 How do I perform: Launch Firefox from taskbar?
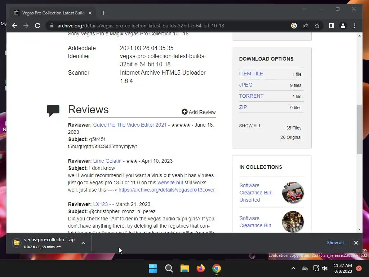click(200, 268)
